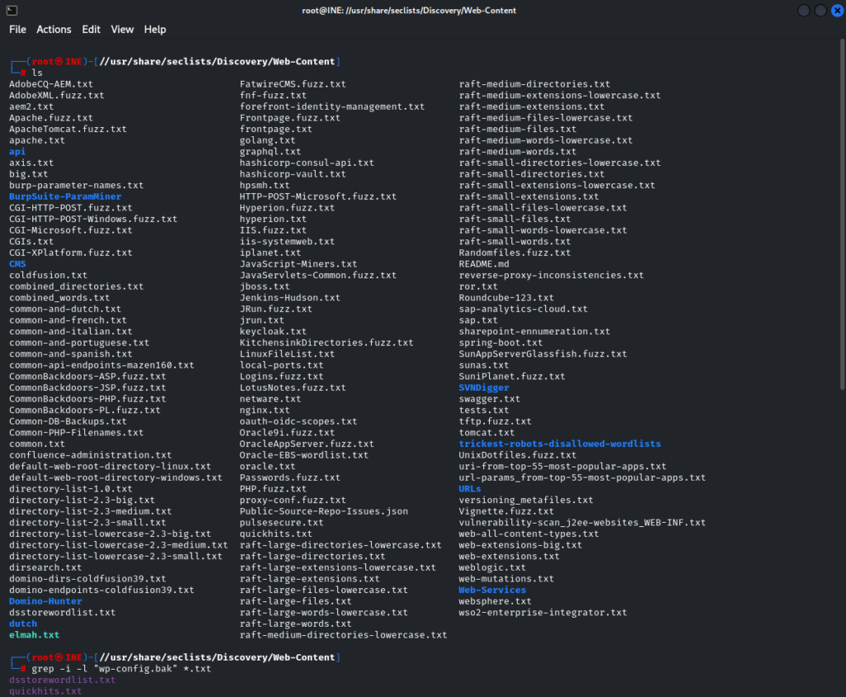Maximize the terminal window
846x697 pixels.
pyautogui.click(x=820, y=10)
